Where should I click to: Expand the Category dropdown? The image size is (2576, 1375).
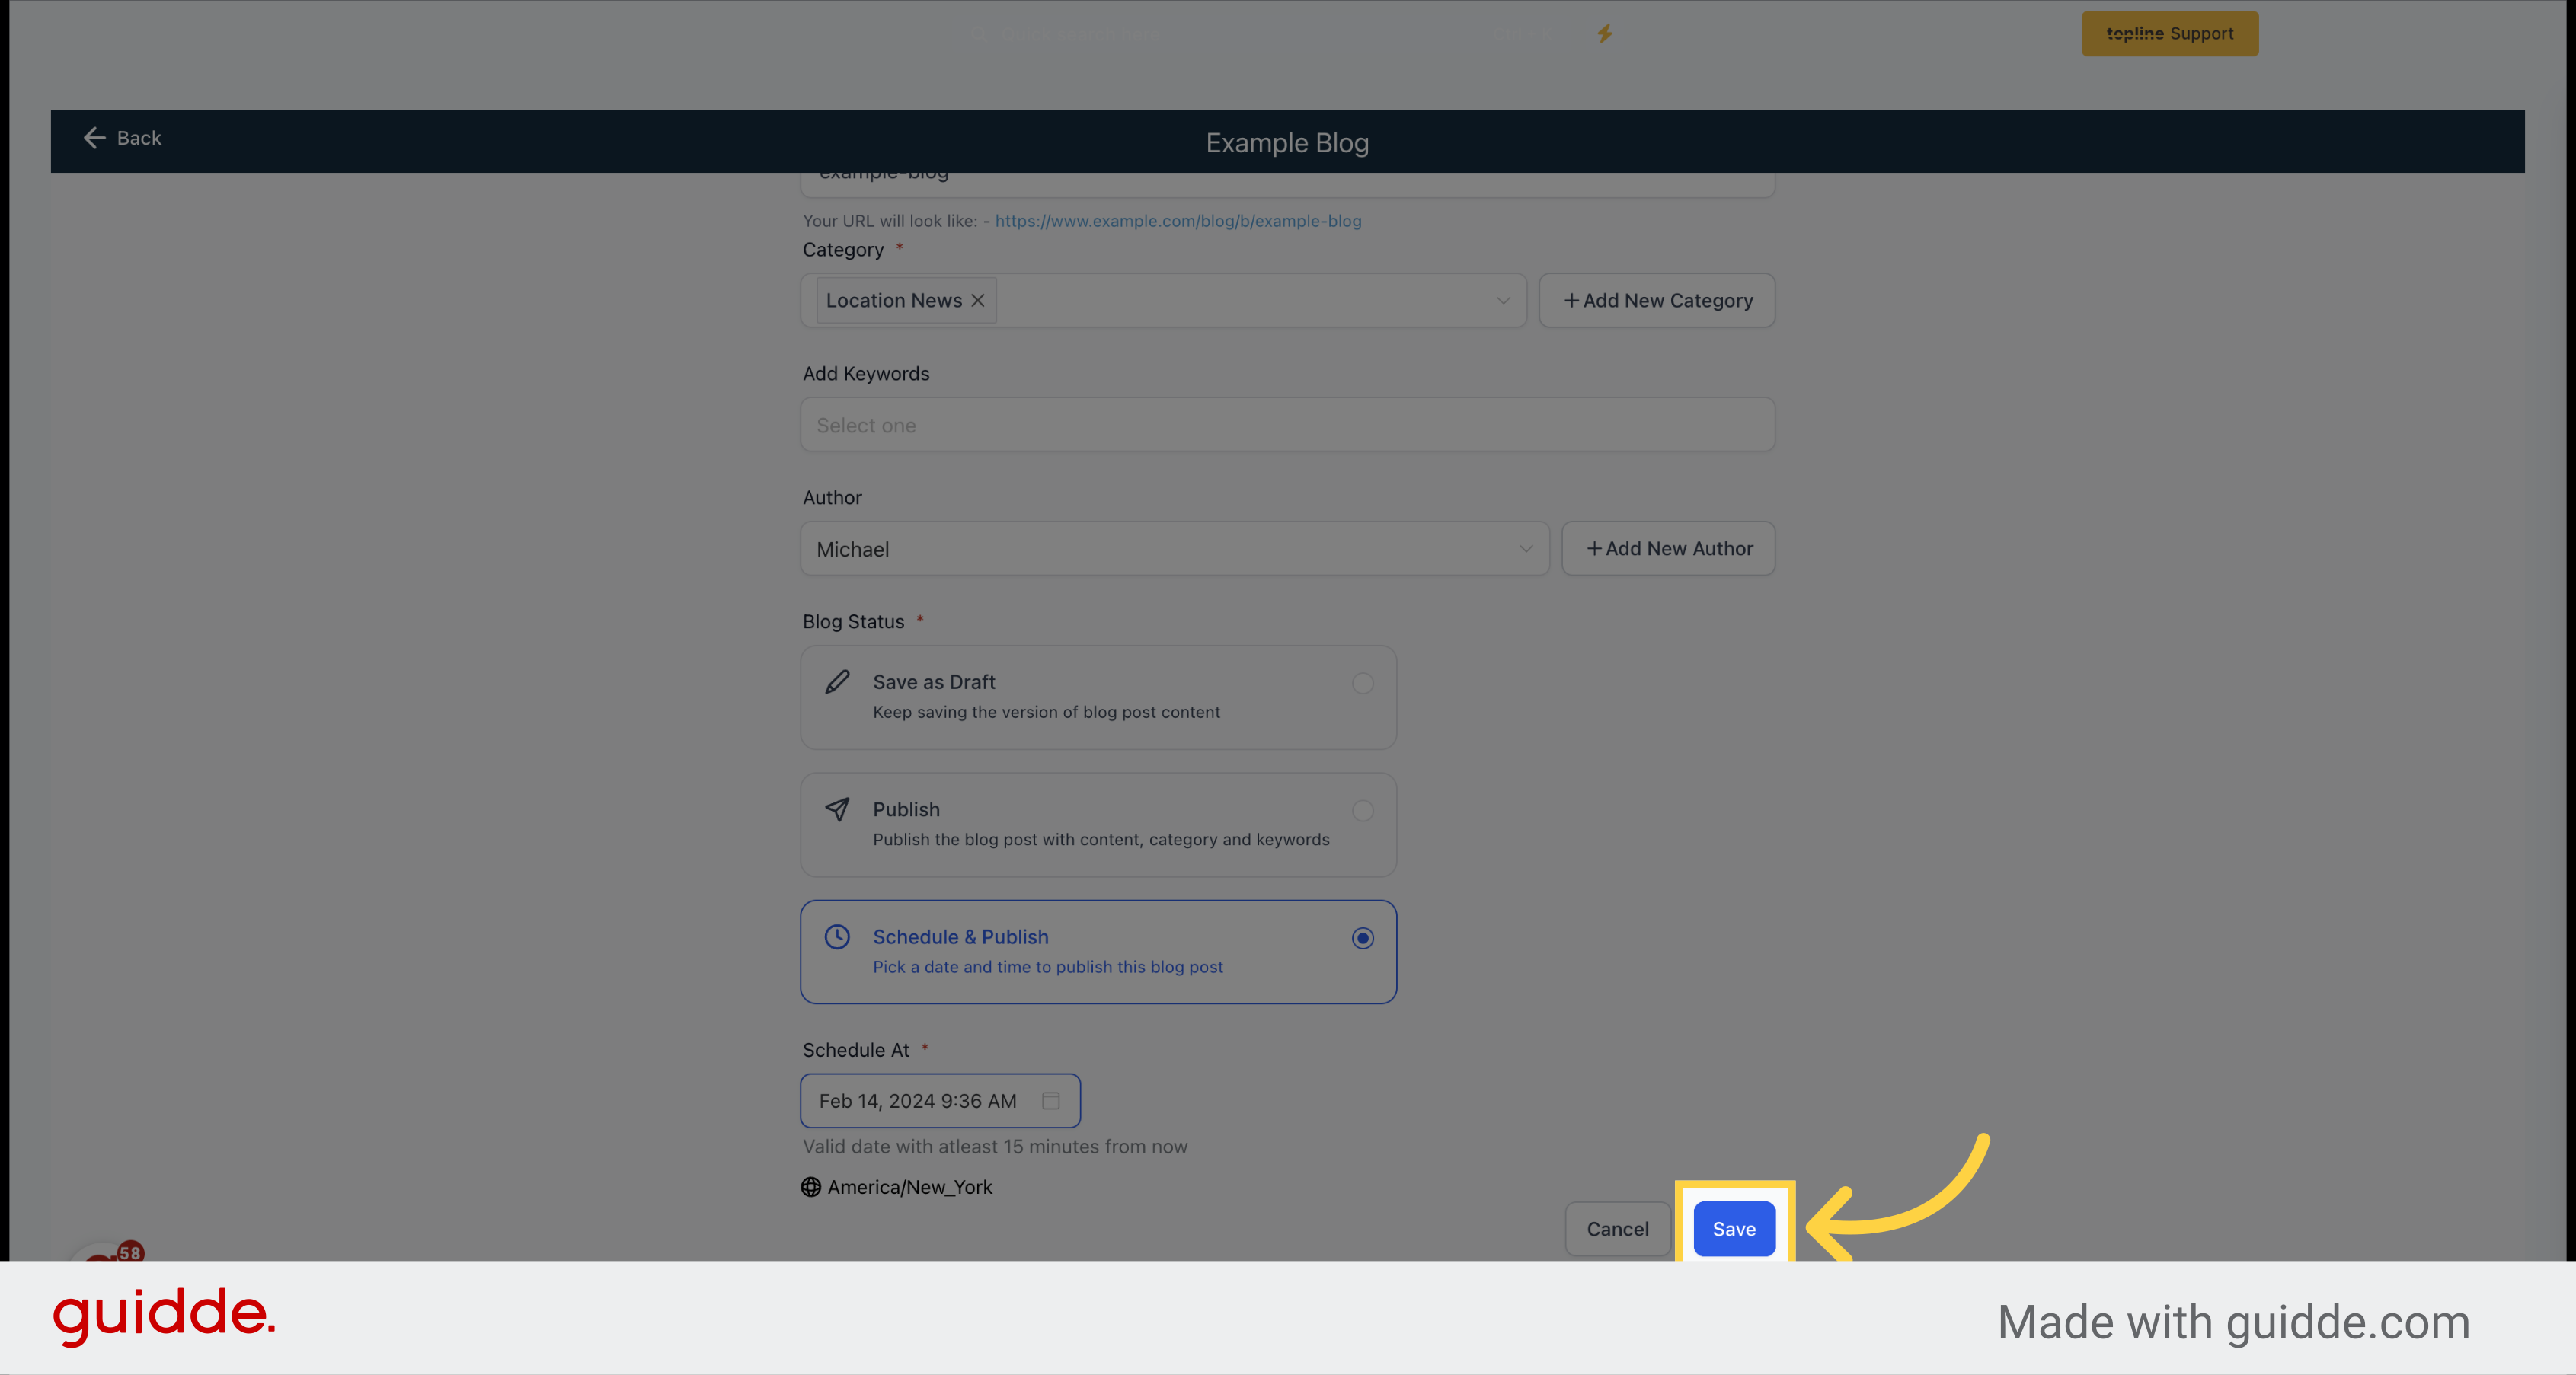[1504, 300]
